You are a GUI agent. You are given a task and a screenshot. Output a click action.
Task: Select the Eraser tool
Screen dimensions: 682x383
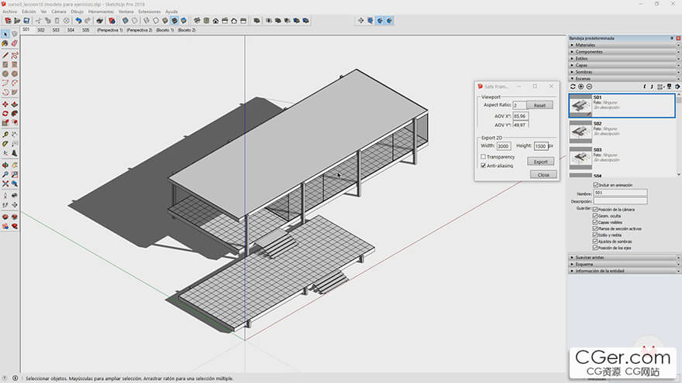pyautogui.click(x=15, y=43)
